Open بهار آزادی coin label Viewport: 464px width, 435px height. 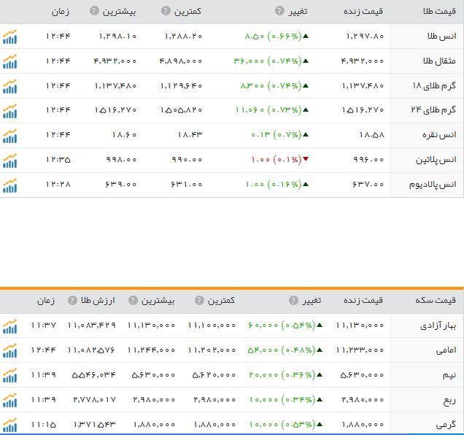tap(438, 326)
